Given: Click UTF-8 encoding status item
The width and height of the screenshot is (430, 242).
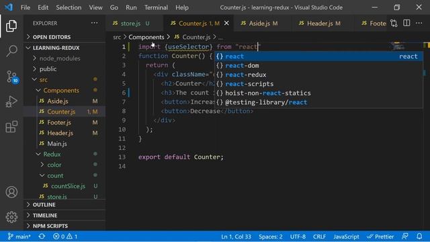Looking at the screenshot, I should click(298, 237).
